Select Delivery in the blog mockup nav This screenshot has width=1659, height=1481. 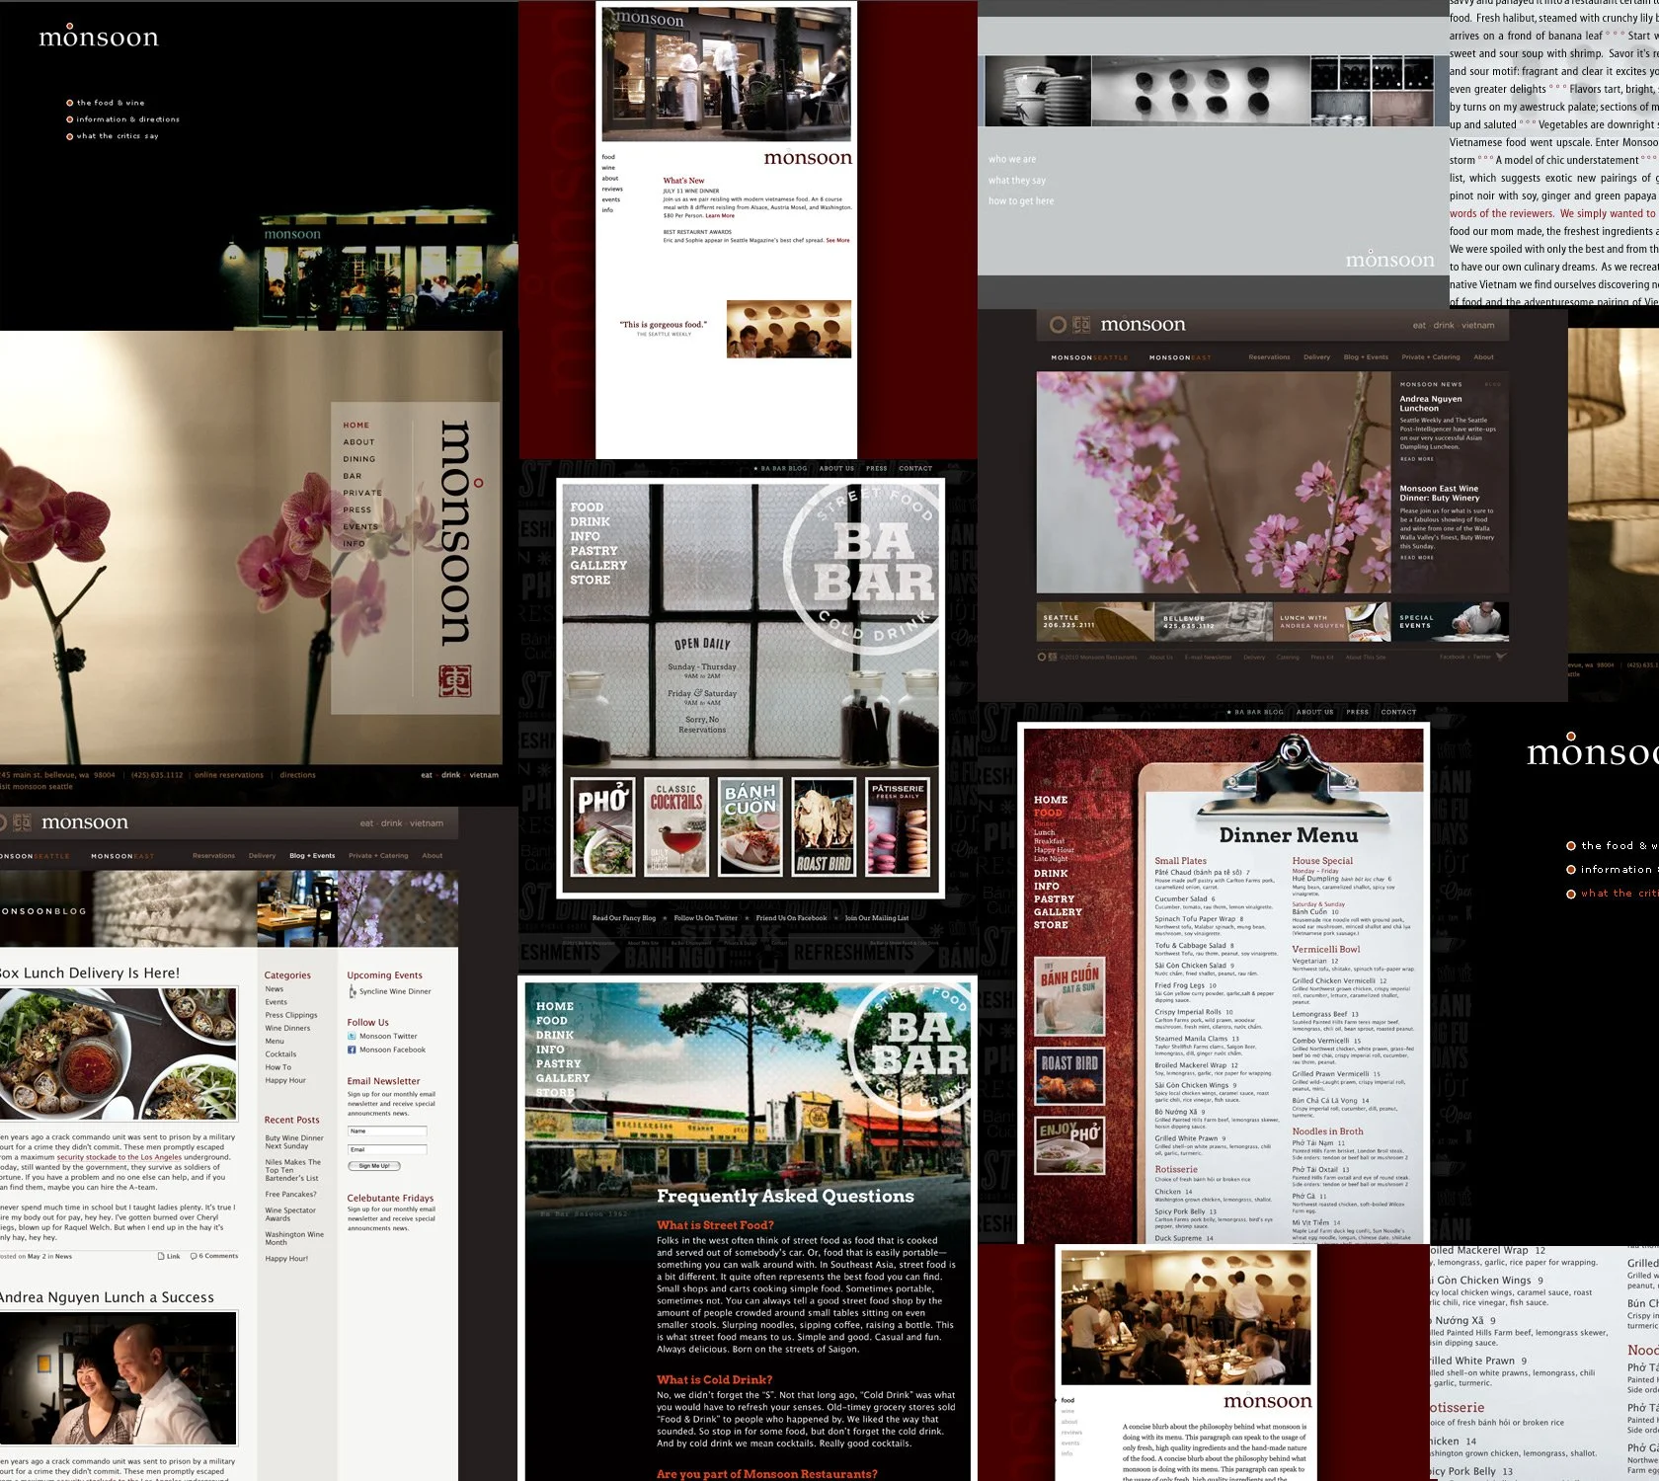(262, 856)
